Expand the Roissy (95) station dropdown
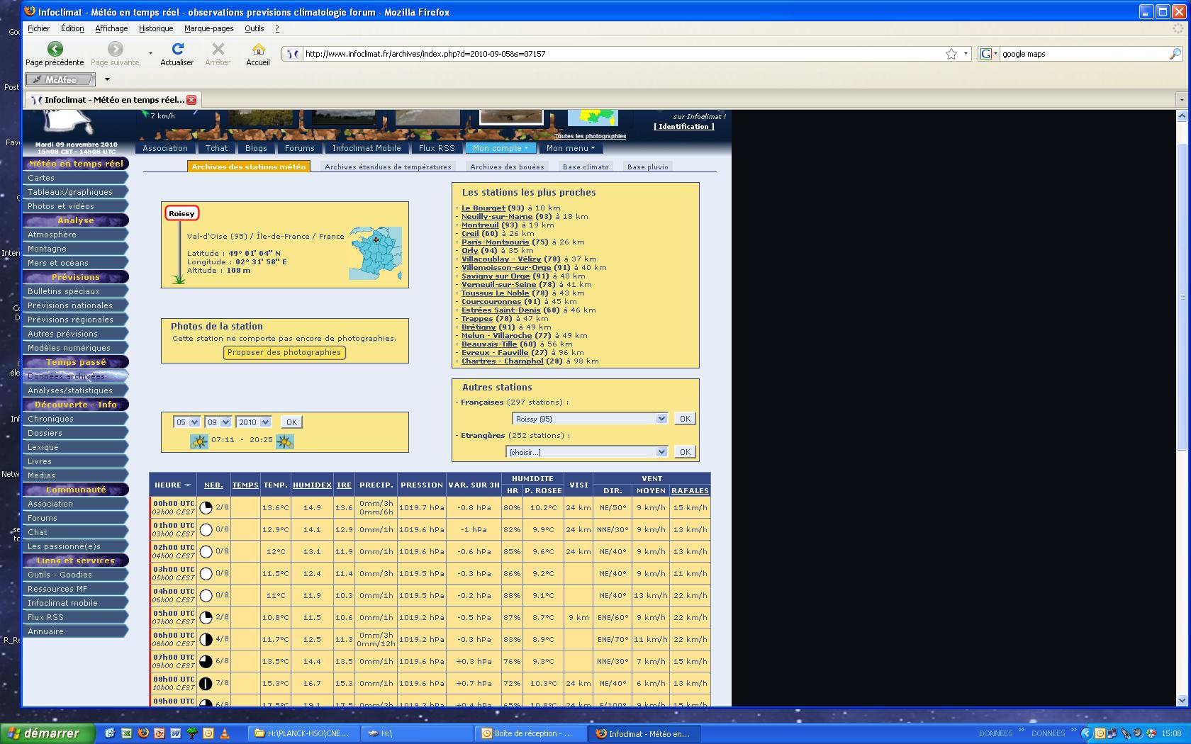1191x744 pixels. 590,419
